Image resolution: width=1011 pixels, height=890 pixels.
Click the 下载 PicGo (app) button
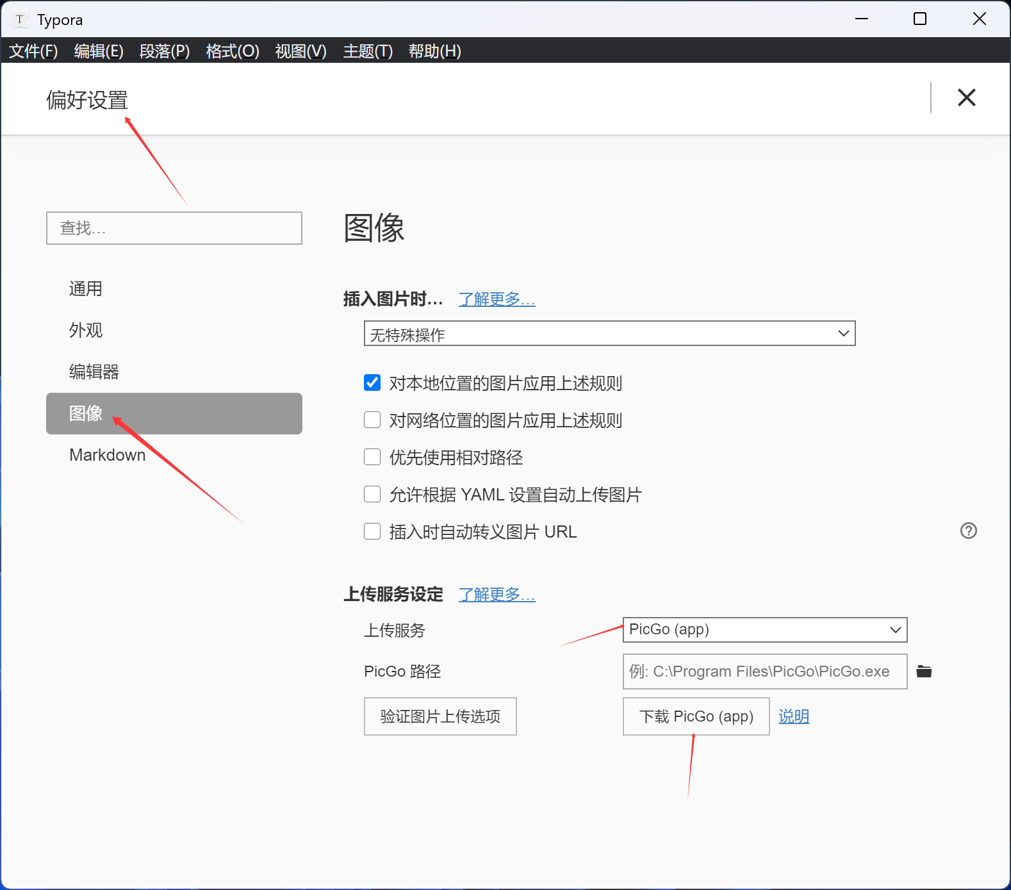pos(696,716)
